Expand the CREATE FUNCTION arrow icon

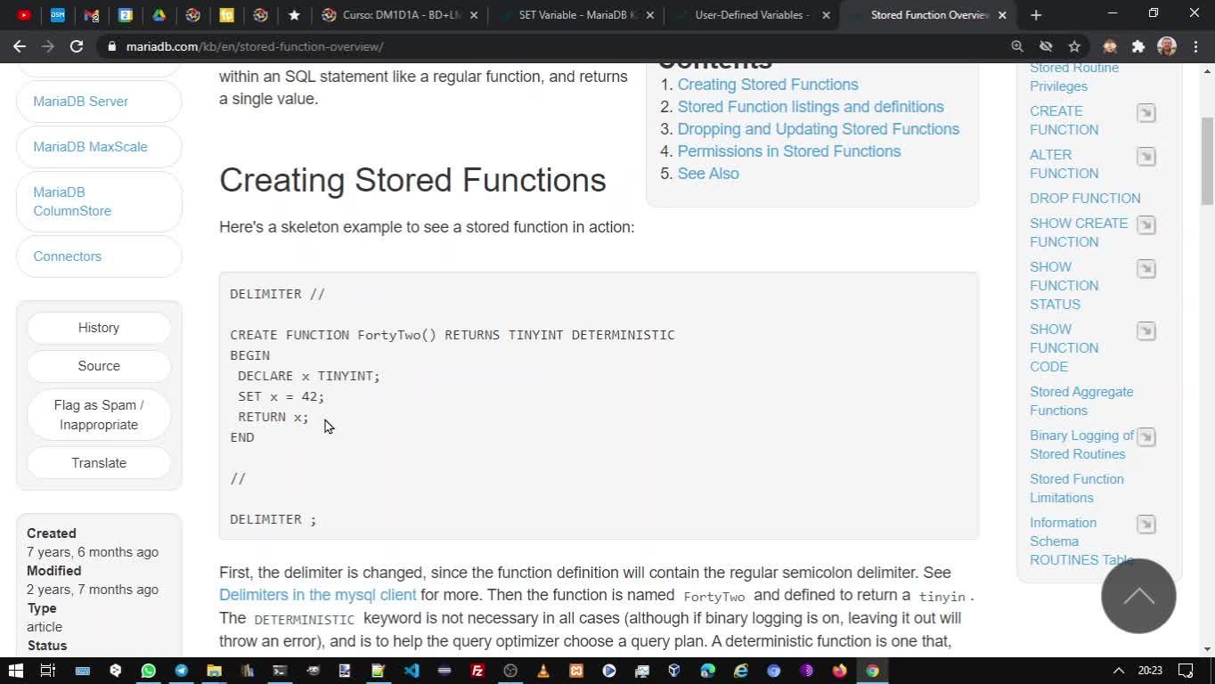[1146, 113]
